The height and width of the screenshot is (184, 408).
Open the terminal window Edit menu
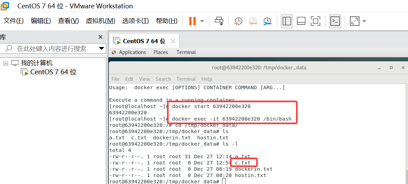129,79
